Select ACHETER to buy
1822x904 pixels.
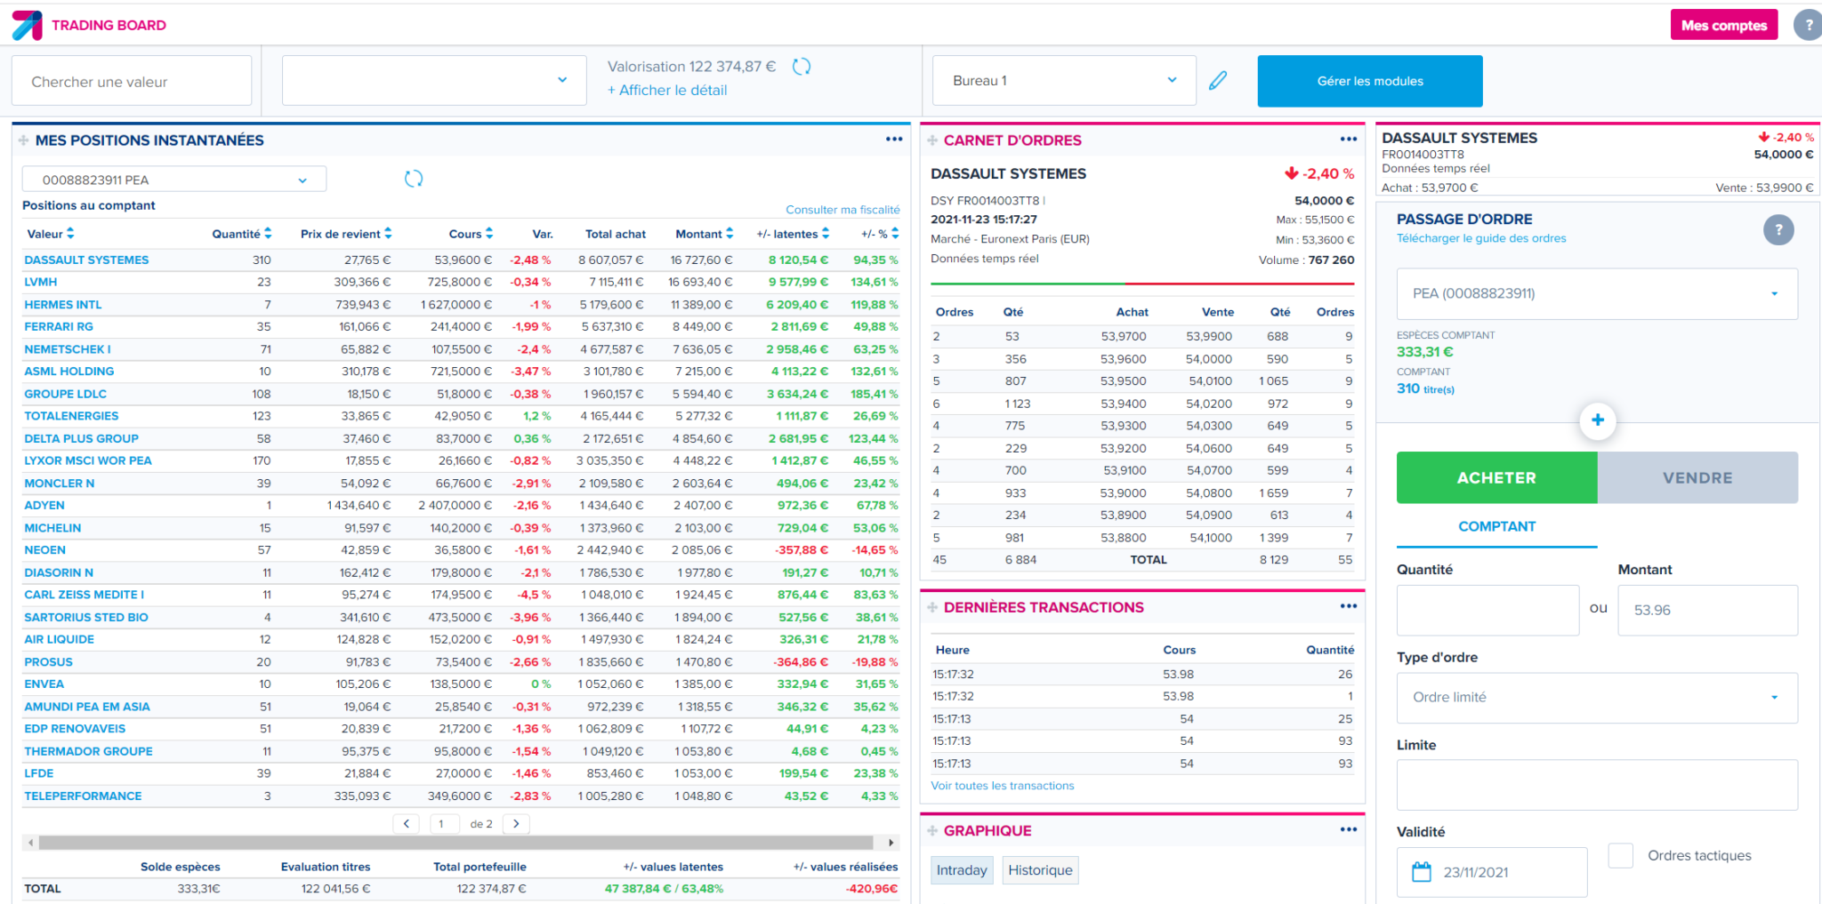pyautogui.click(x=1496, y=477)
